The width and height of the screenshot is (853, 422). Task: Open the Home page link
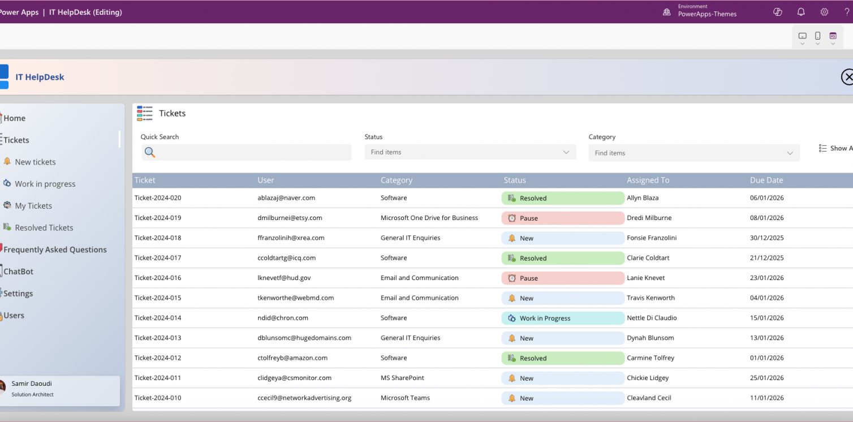[x=14, y=118]
